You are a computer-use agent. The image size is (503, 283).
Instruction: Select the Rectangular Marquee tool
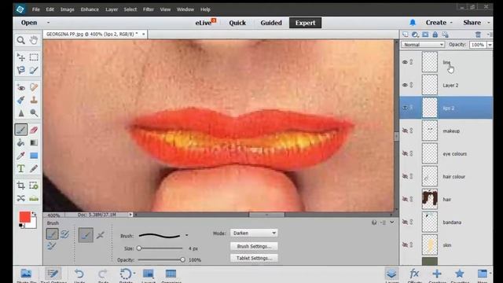click(x=34, y=57)
